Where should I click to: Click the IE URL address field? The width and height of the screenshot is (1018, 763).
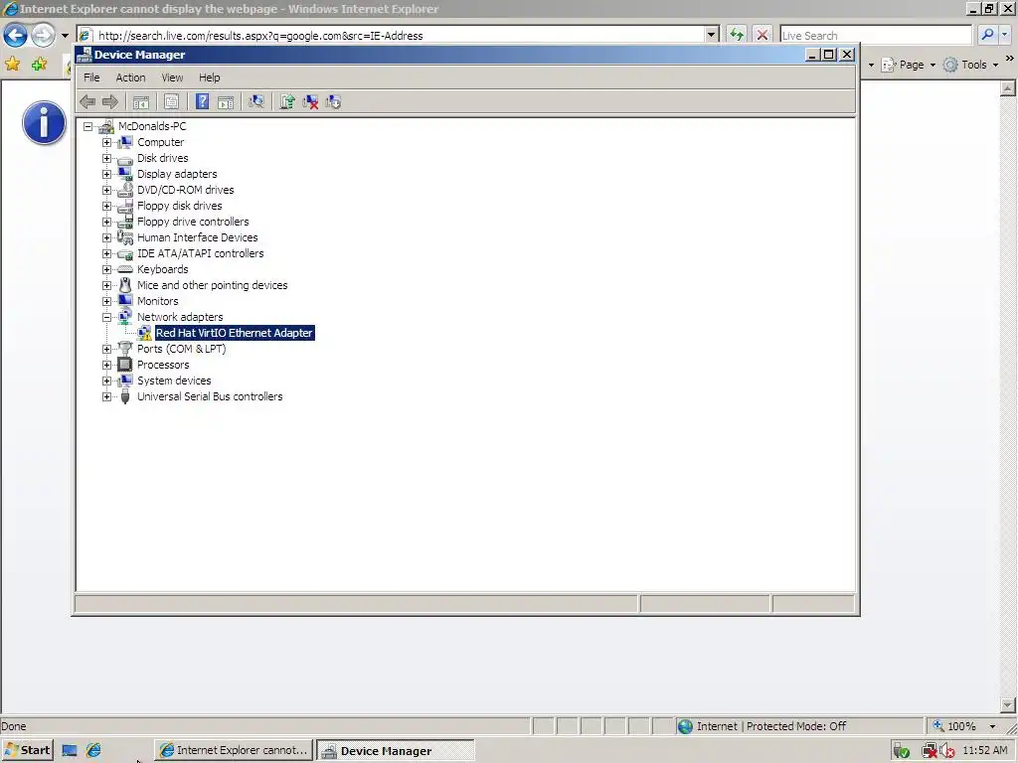pos(398,35)
